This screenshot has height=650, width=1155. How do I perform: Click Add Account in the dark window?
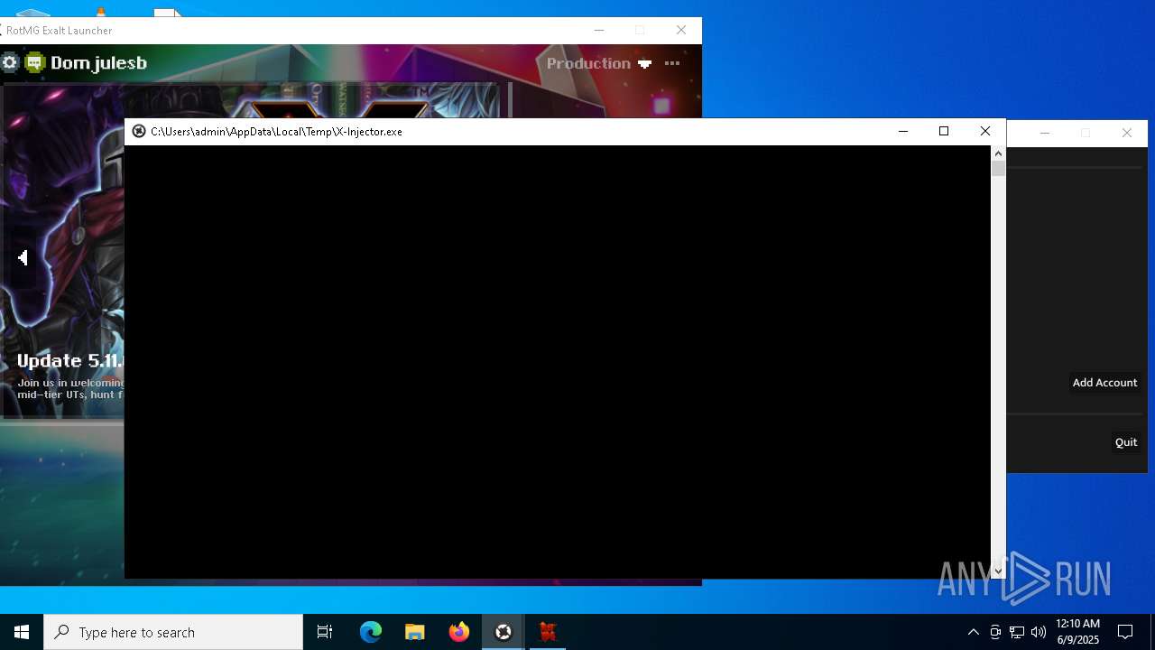point(1104,383)
